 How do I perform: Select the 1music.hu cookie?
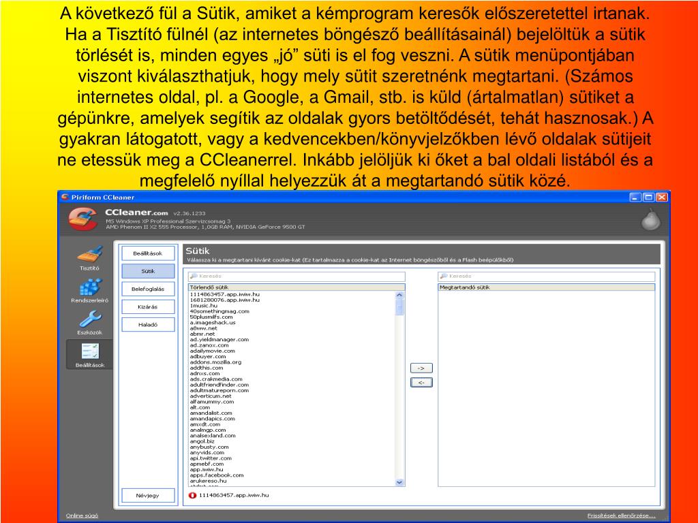tap(203, 306)
